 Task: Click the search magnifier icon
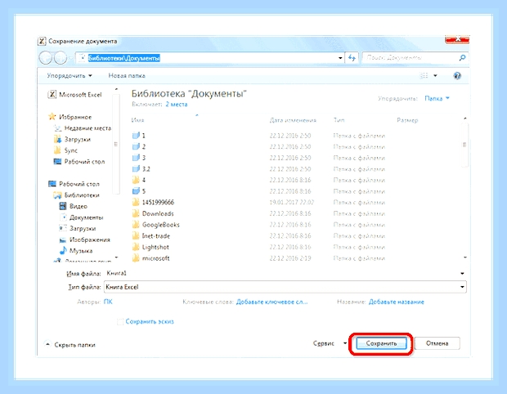pos(462,58)
